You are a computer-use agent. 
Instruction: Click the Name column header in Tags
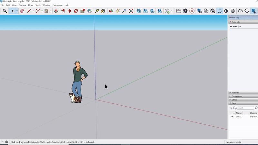coord(239,113)
